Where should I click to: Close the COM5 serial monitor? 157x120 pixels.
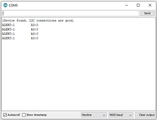[150, 5]
